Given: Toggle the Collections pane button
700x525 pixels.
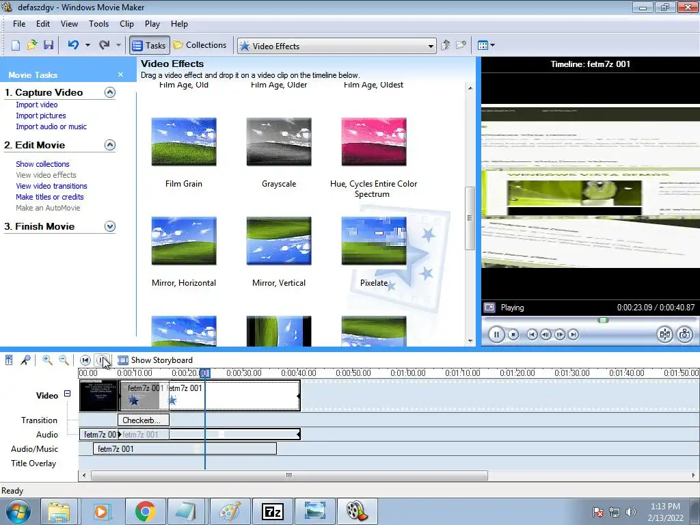Looking at the screenshot, I should point(200,45).
